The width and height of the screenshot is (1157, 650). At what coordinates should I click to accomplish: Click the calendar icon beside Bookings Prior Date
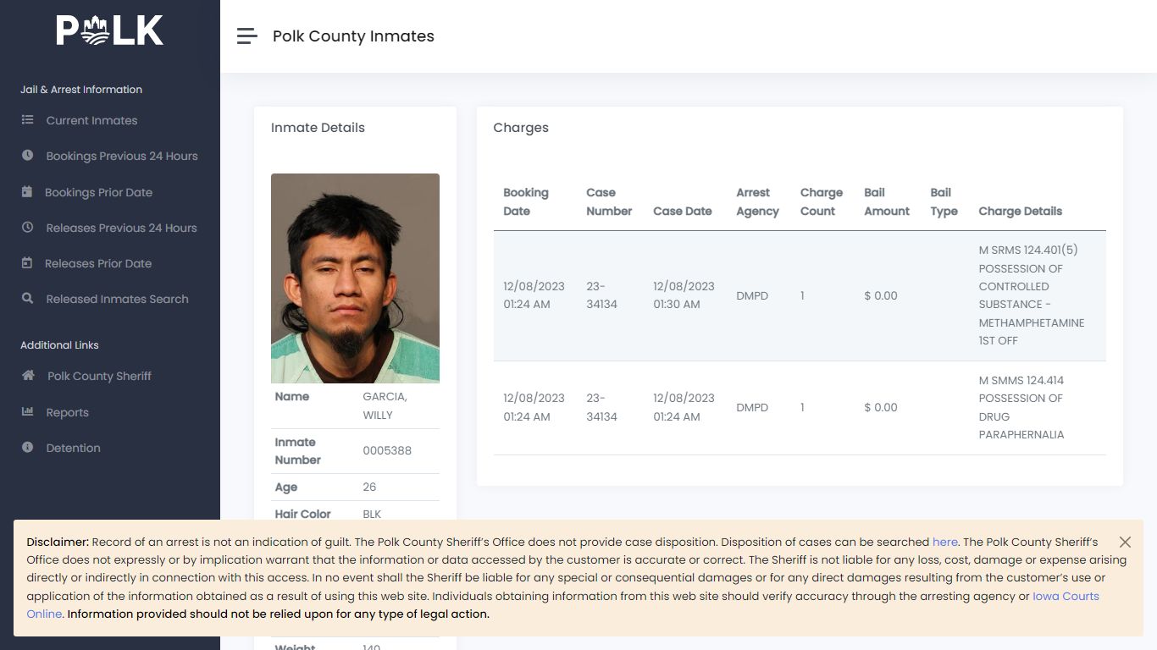[27, 192]
